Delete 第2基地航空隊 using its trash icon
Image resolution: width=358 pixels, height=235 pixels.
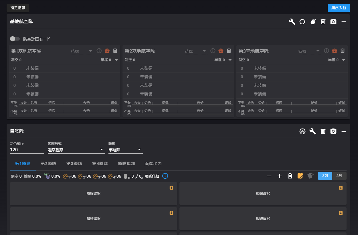pyautogui.click(x=229, y=51)
